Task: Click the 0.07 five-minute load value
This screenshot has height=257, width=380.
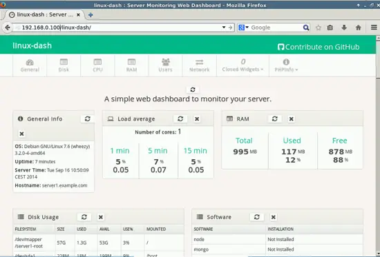Action: coord(158,170)
